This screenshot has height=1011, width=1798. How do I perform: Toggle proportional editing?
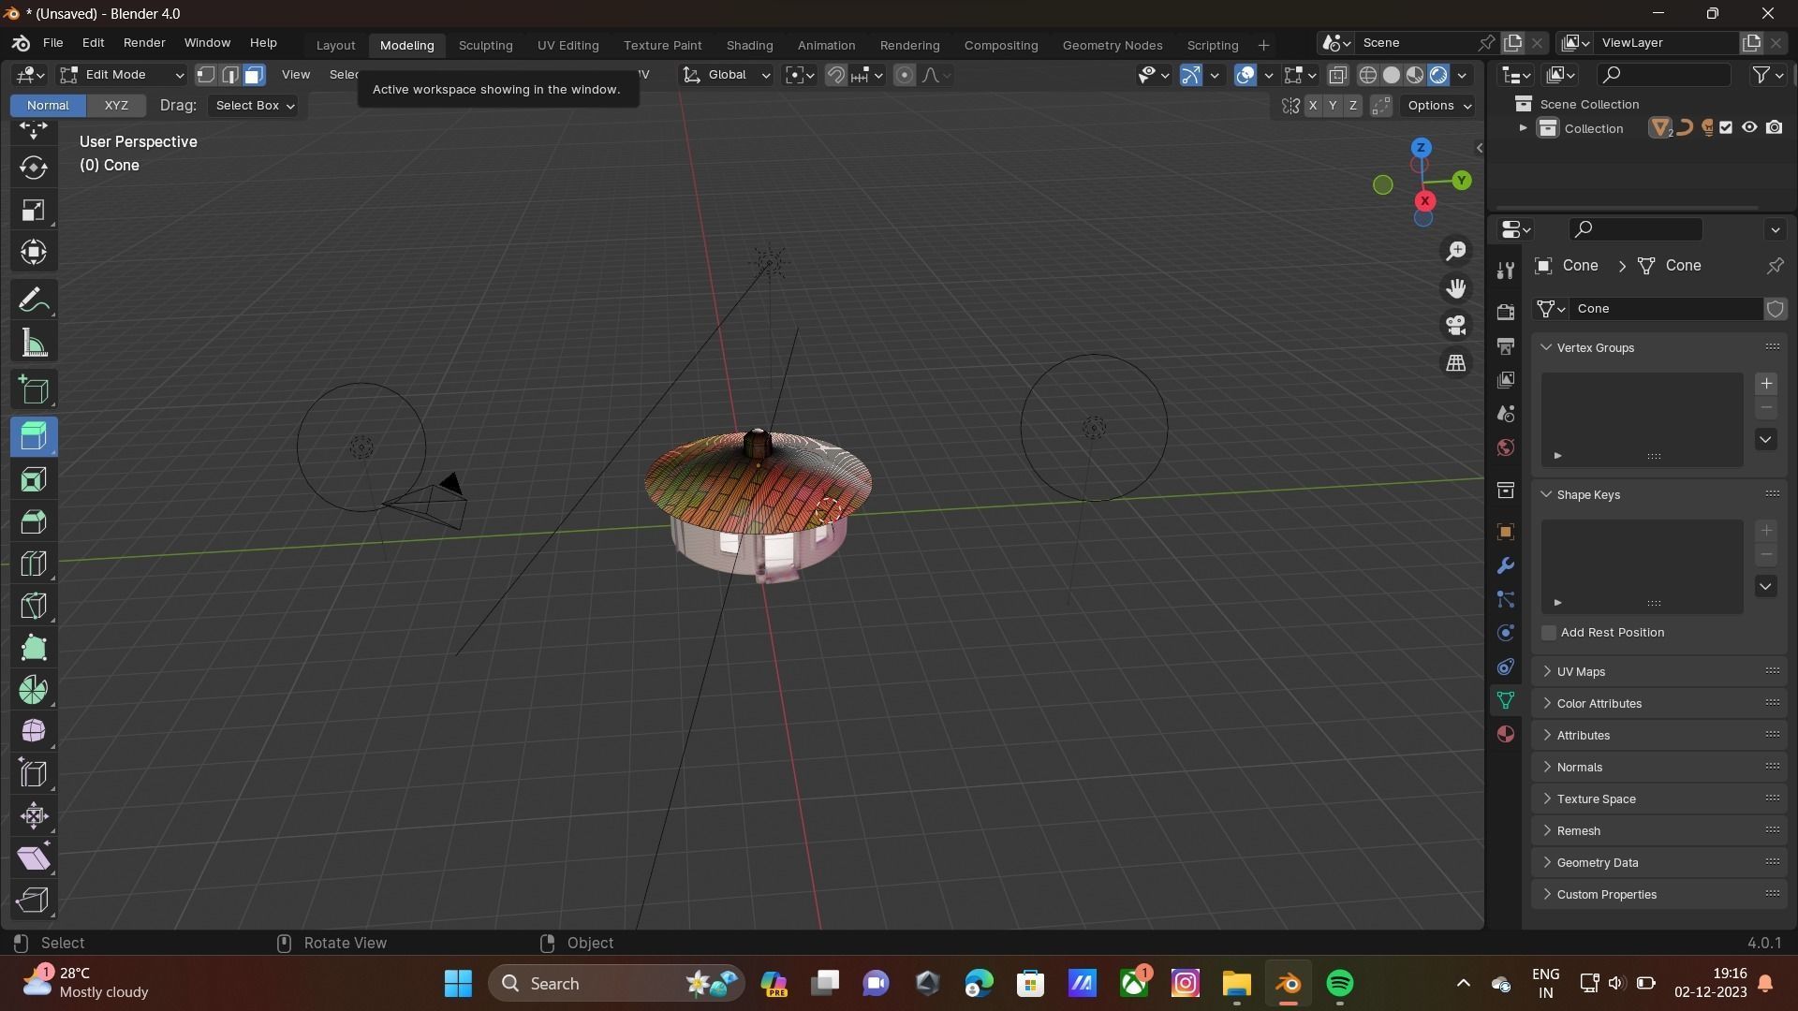pos(904,75)
